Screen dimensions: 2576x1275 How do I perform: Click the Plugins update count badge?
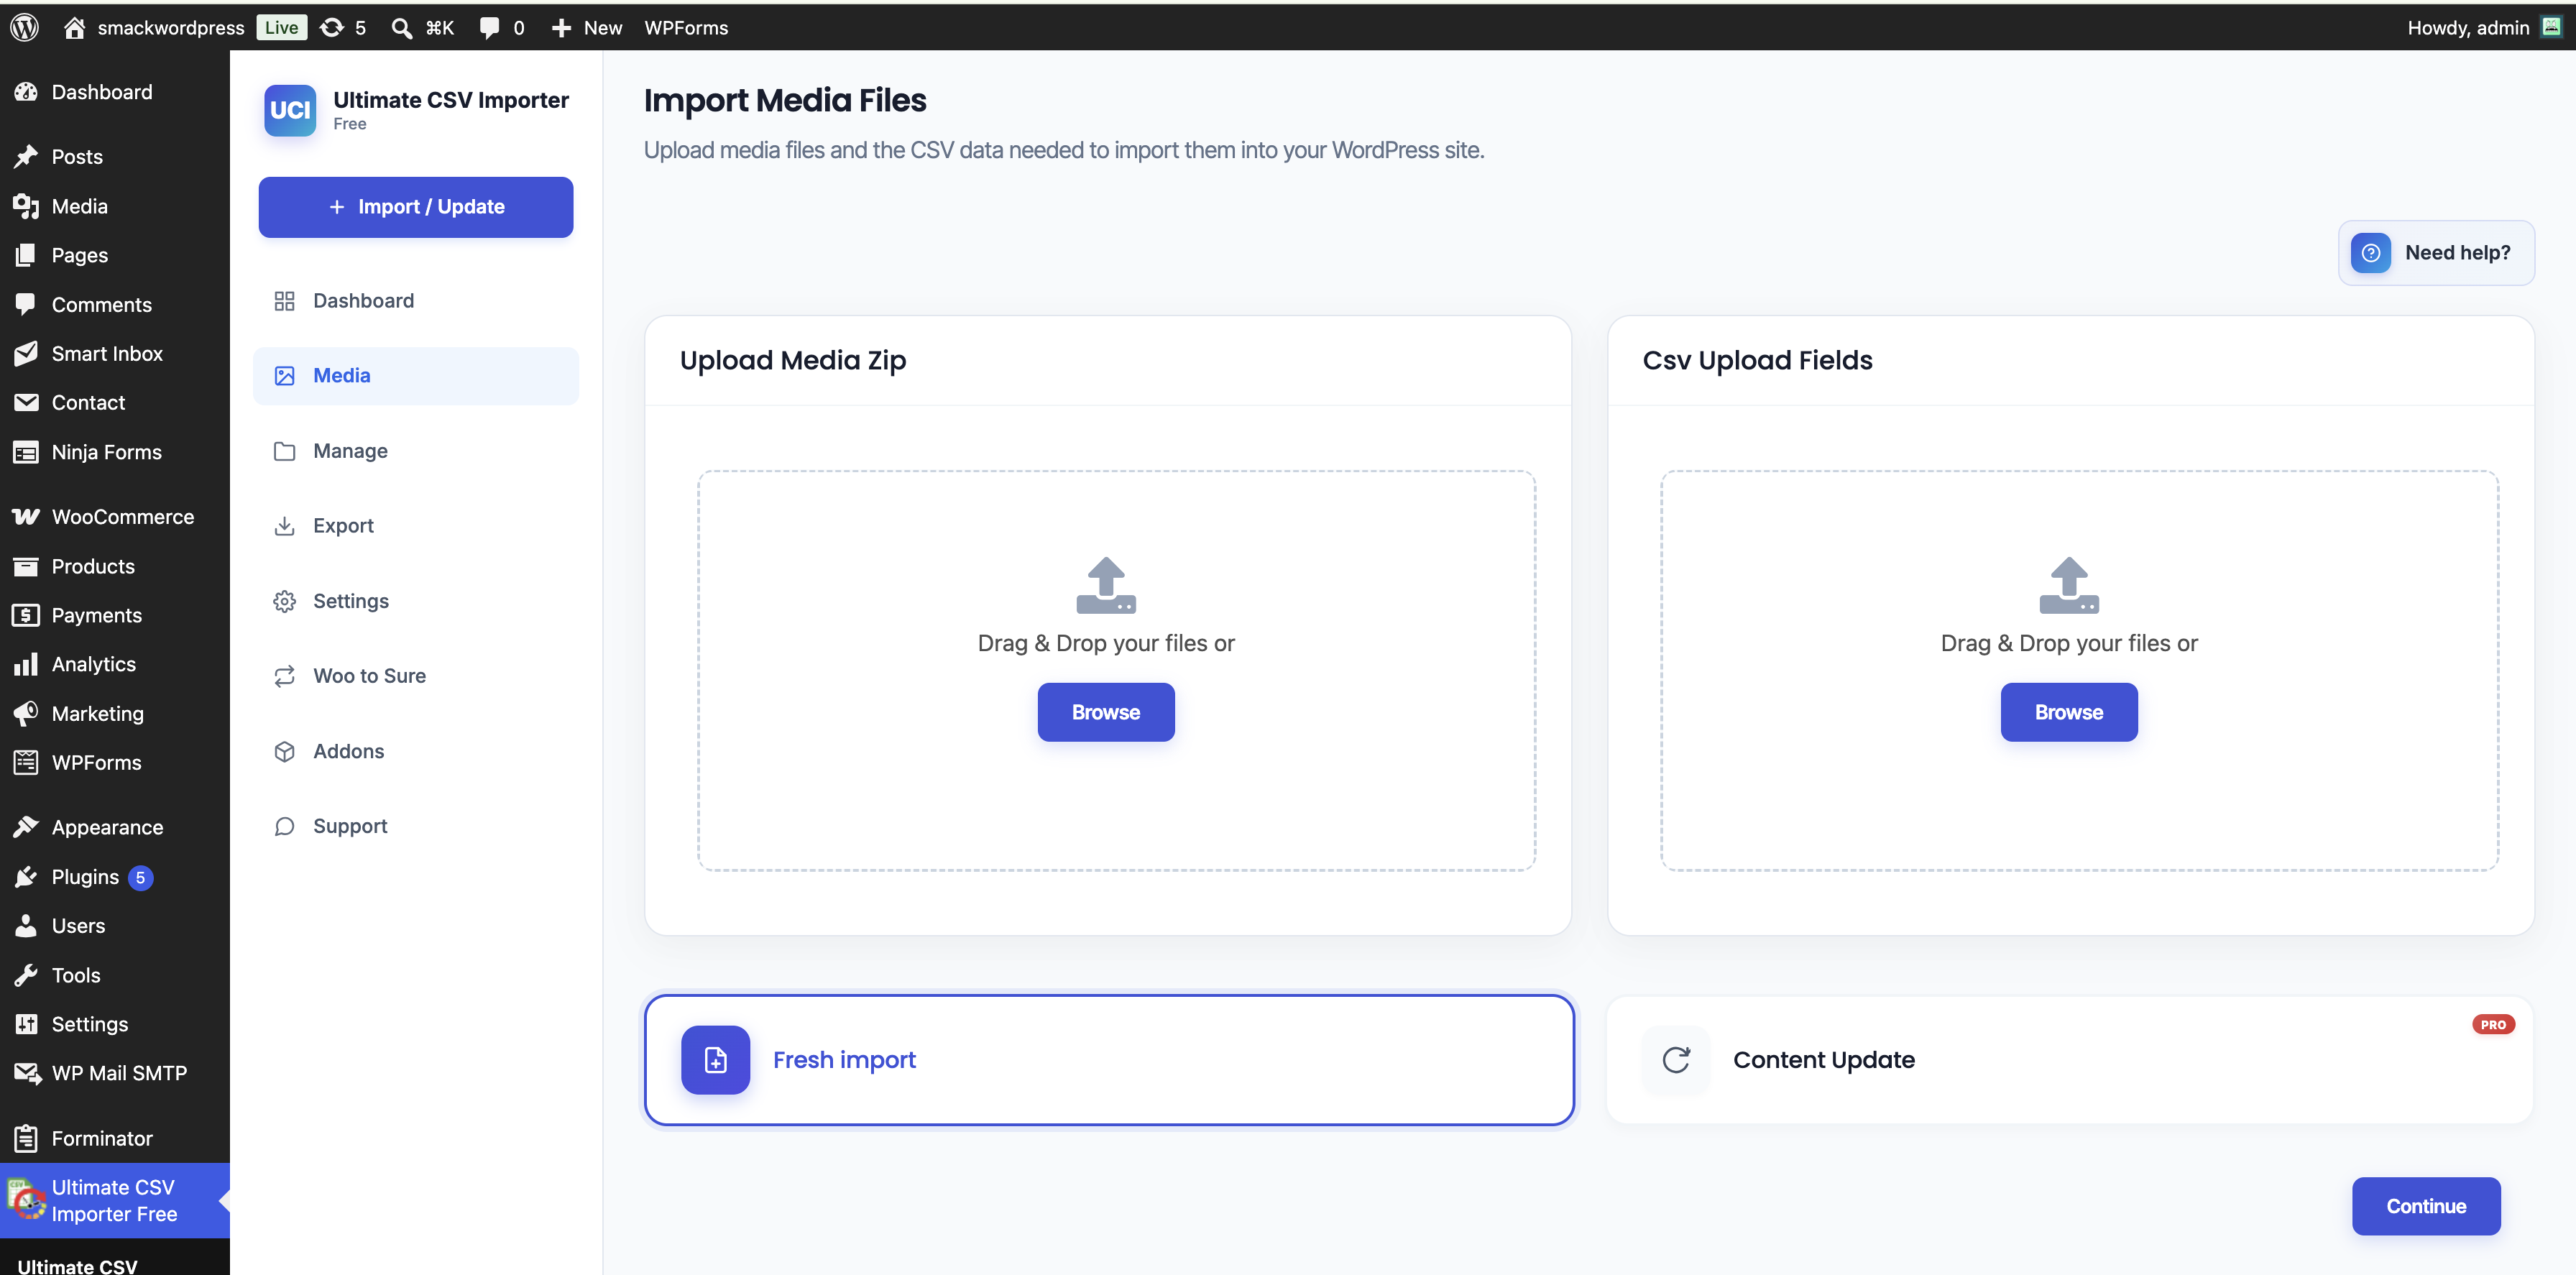140,877
